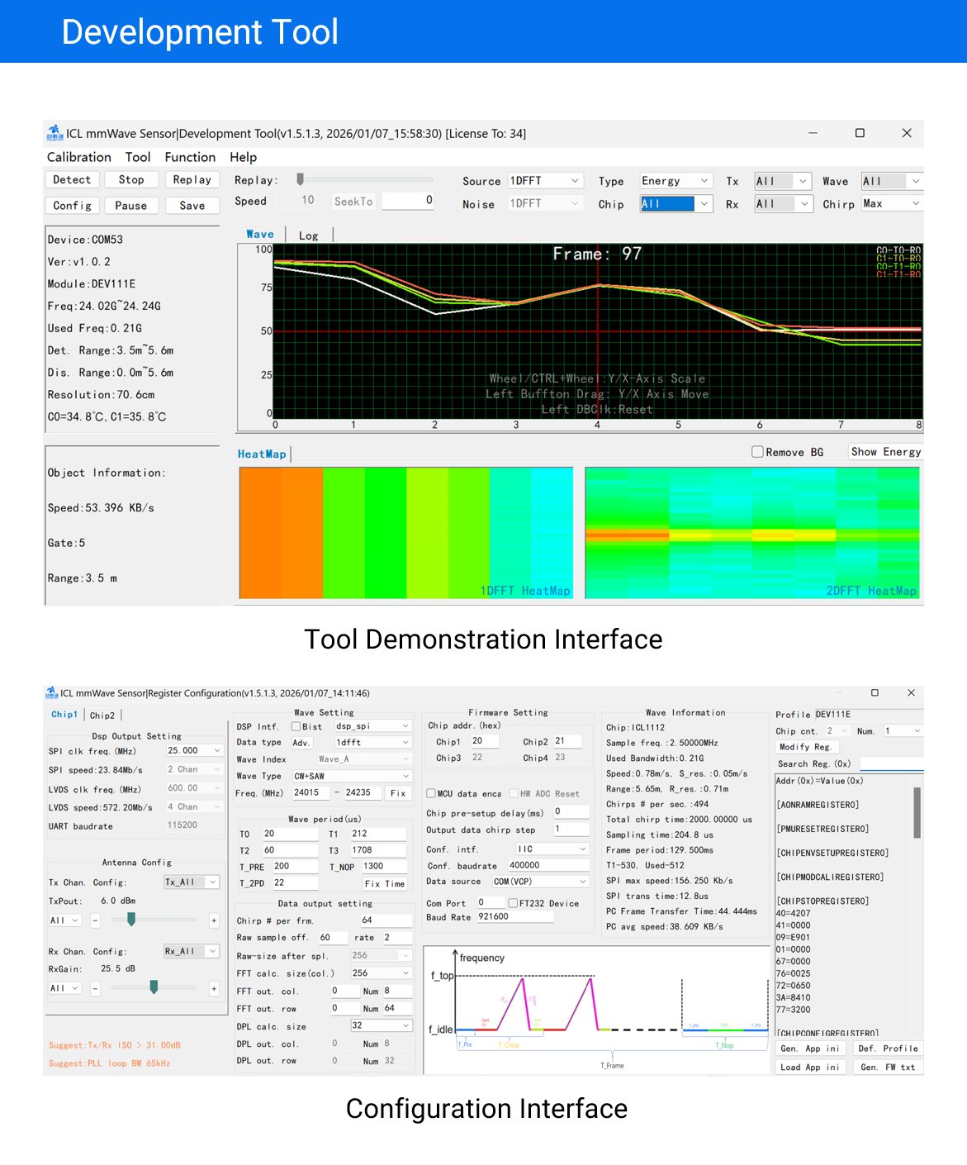Open the Calibration menu
Screen dimensions: 967x1165
pyautogui.click(x=78, y=157)
